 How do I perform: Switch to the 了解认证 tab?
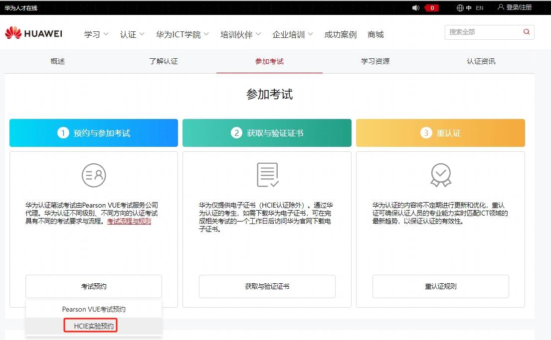(x=163, y=61)
